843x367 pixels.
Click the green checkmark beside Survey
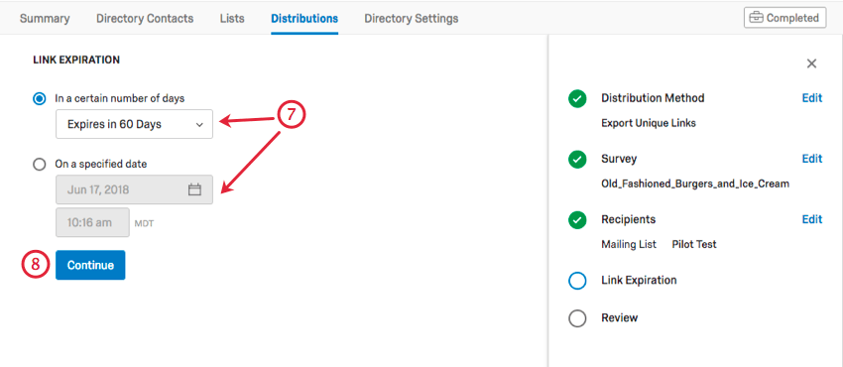click(x=577, y=160)
